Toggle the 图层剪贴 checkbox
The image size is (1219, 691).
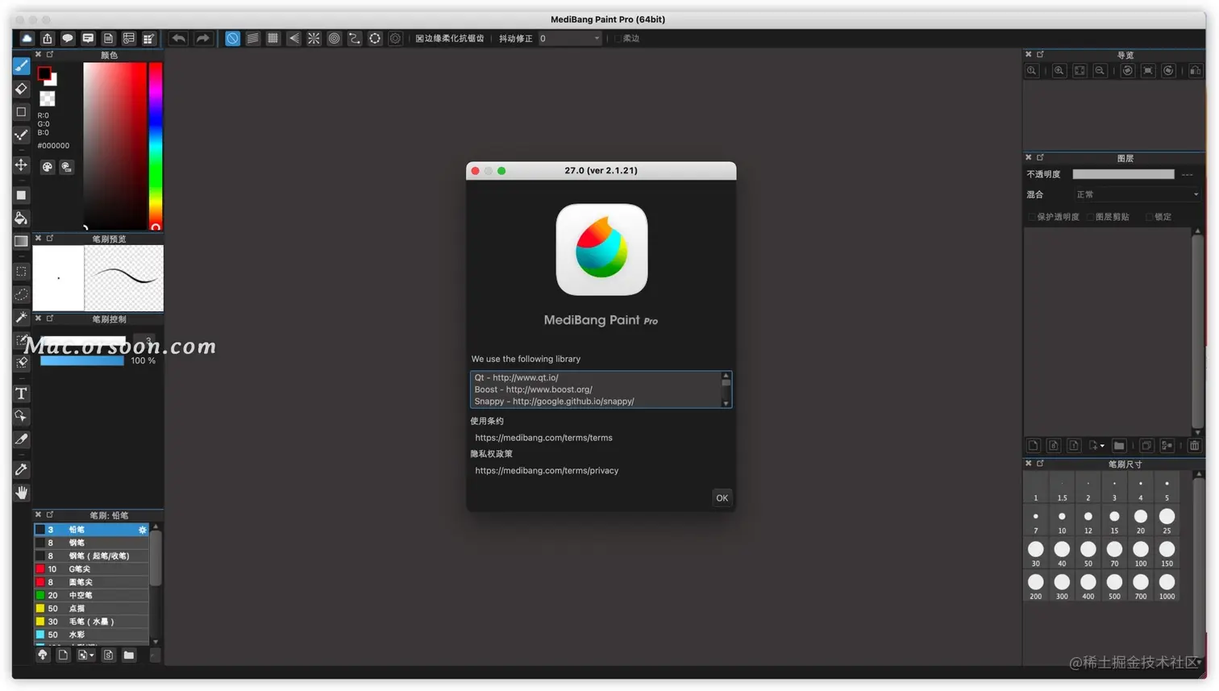pos(1089,217)
